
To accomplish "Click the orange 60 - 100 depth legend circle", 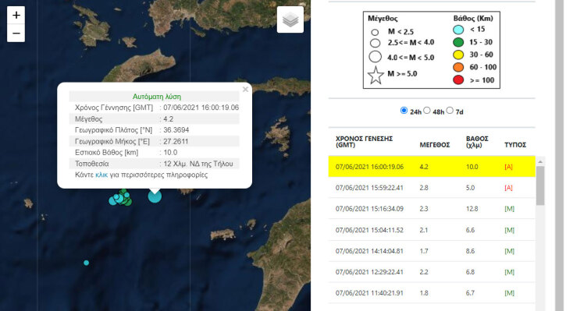I will click(x=458, y=67).
